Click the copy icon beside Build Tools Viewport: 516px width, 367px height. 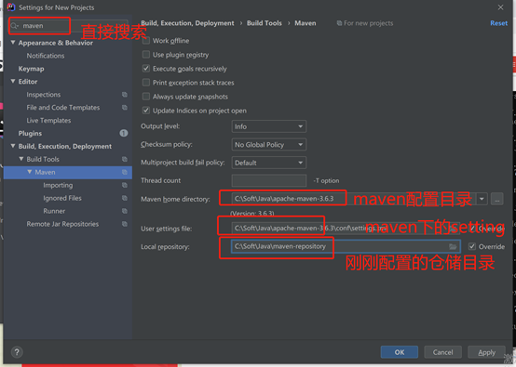click(x=125, y=159)
